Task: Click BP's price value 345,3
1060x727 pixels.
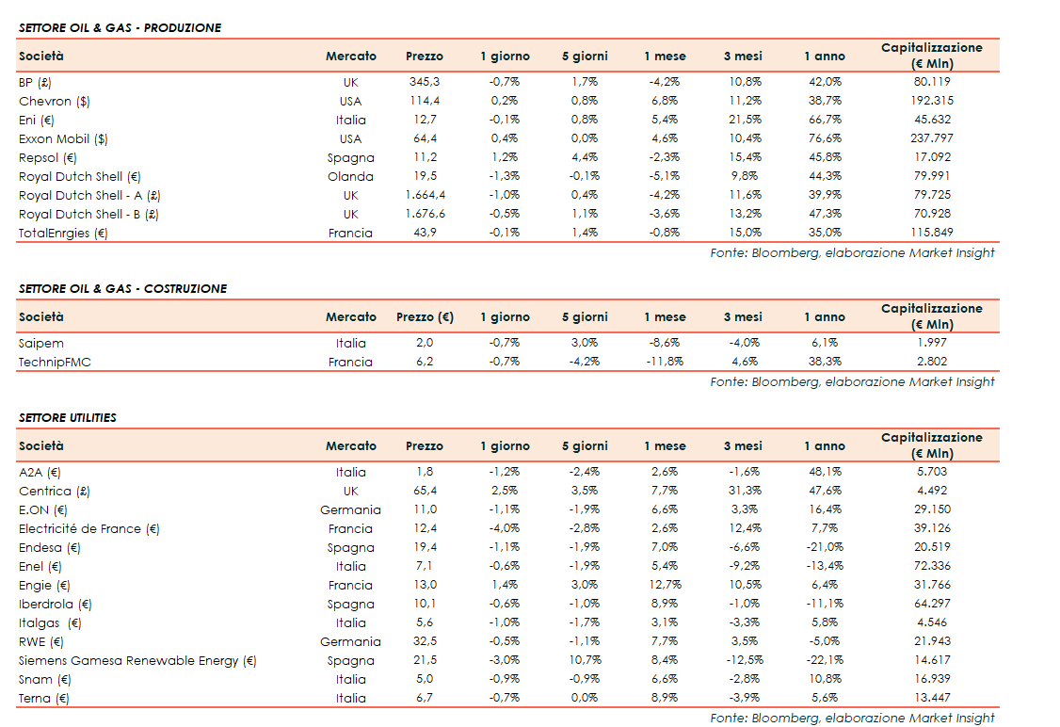Action: (424, 82)
